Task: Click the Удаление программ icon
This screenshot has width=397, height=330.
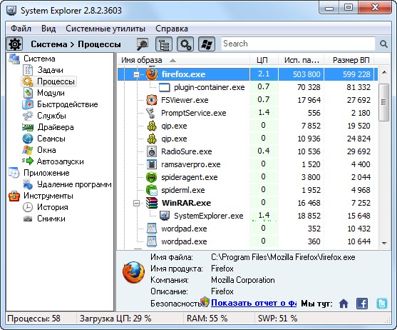Action: [x=28, y=184]
